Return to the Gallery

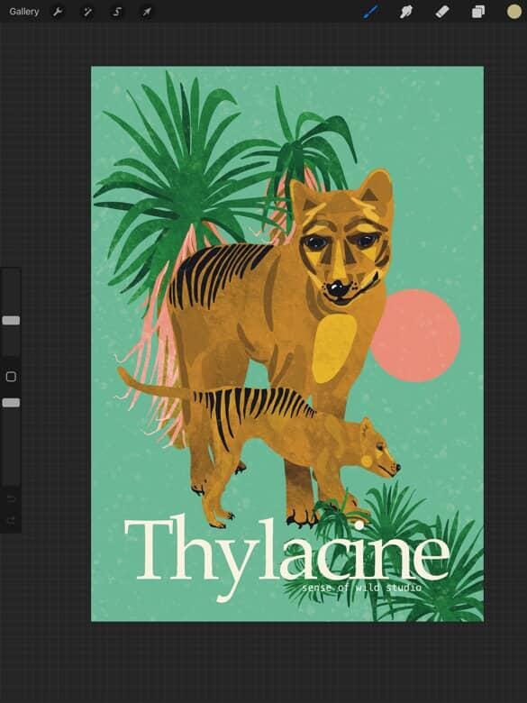[x=23, y=12]
